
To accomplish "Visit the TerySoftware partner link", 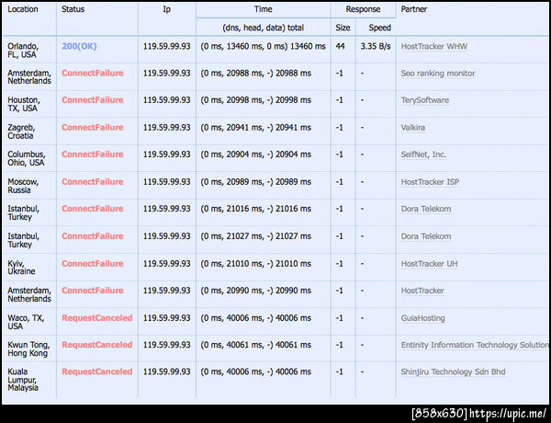I will point(425,100).
